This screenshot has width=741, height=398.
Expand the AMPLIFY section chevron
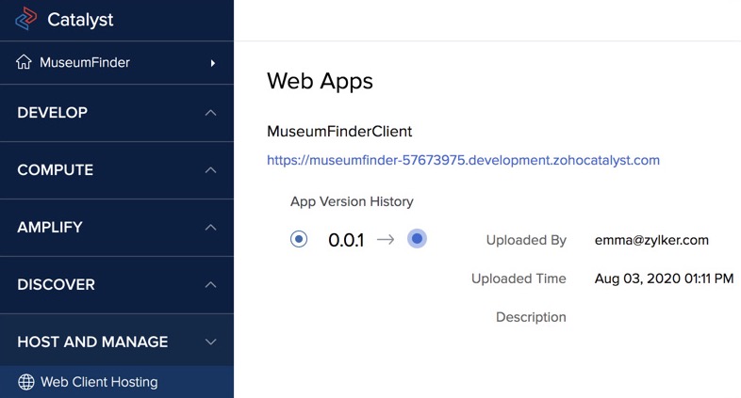coord(210,228)
